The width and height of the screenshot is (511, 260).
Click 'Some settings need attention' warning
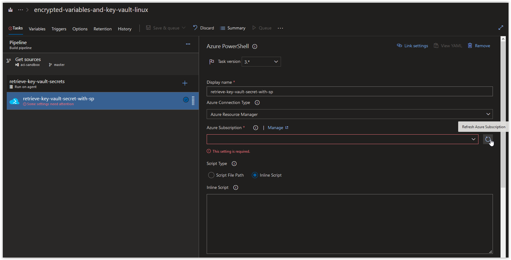(49, 104)
